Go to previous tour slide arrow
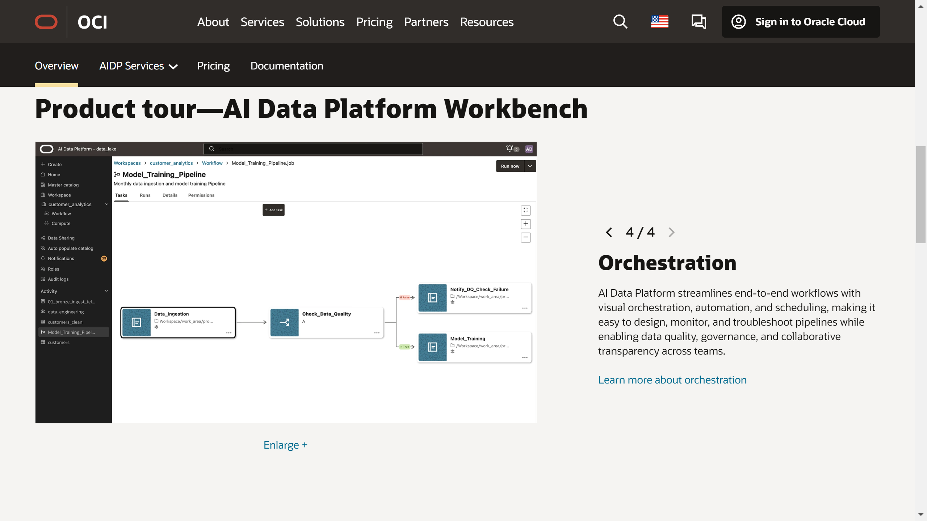 pos(609,232)
